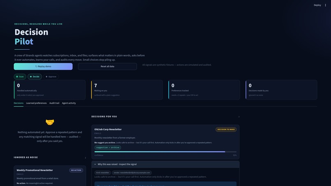Click 'Monthly newsletter from a former employer' text
Image resolution: width=331 pixels, height=186 pixels.
pos(115,138)
